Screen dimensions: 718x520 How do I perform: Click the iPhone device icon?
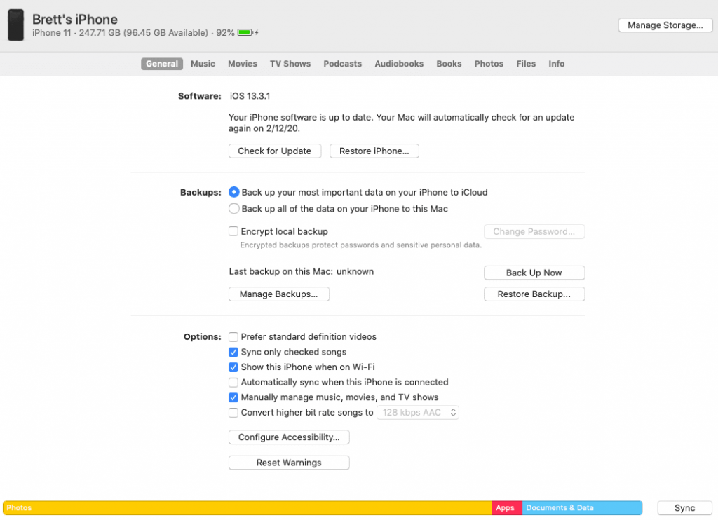(15, 25)
